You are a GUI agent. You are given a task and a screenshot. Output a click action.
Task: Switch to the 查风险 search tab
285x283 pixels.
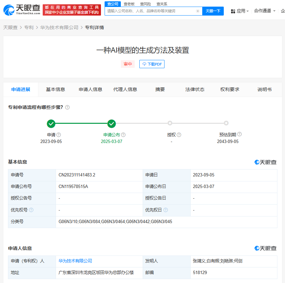[145, 4]
